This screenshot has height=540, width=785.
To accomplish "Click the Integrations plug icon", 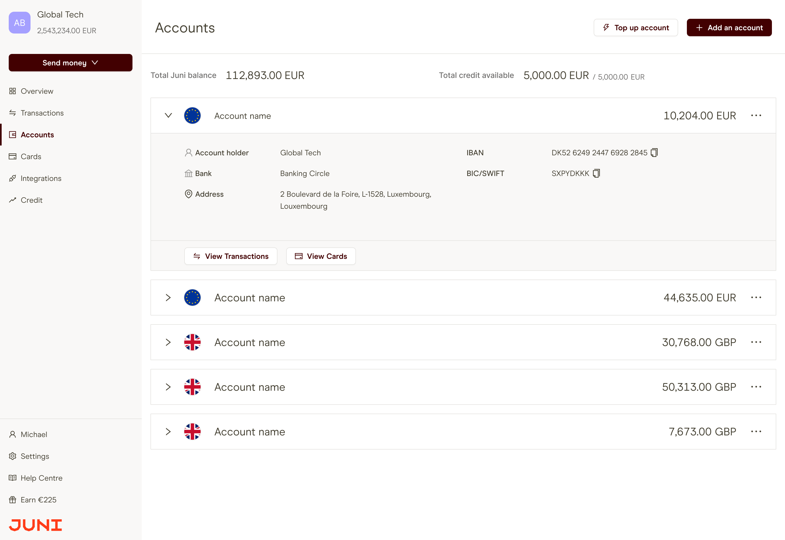I will point(13,178).
